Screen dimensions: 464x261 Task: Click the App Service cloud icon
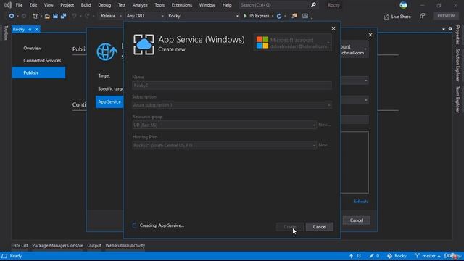(x=144, y=45)
